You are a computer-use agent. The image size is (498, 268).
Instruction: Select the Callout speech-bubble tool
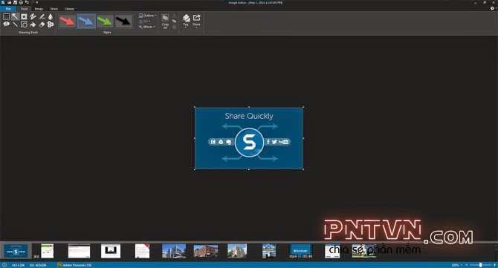7,24
